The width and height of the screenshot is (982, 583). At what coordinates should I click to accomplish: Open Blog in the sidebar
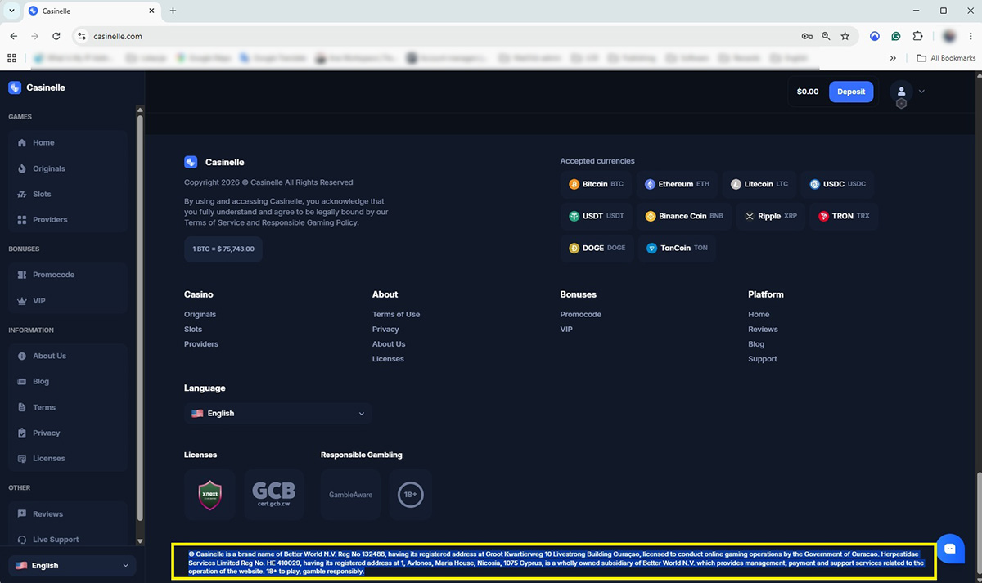pos(70,381)
